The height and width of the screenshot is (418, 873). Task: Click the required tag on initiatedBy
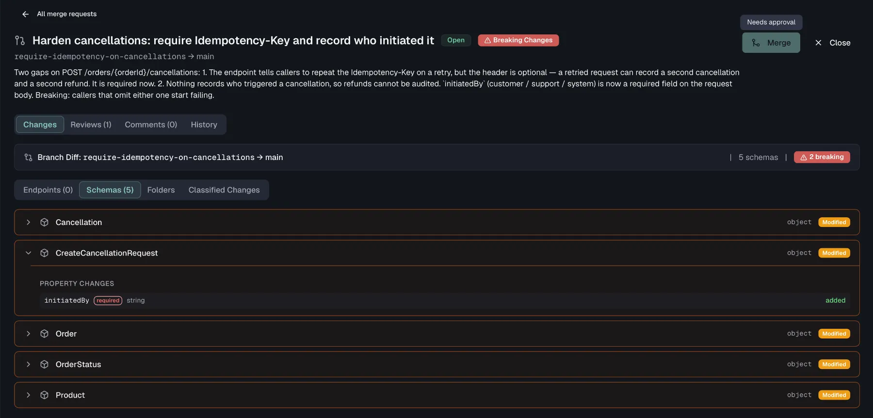(x=108, y=301)
